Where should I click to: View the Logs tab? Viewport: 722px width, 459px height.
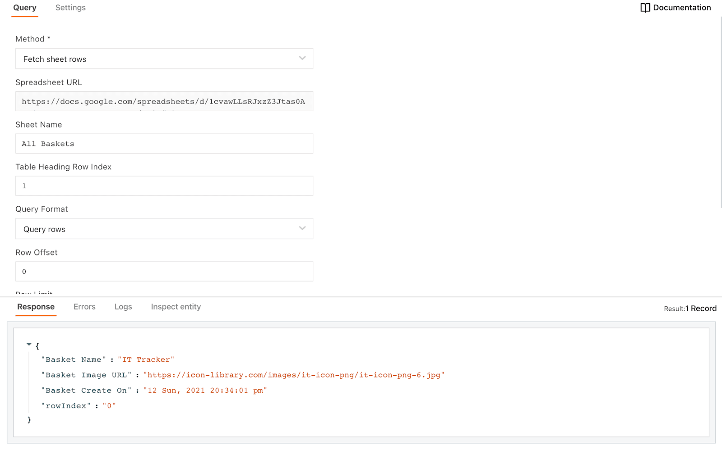(x=123, y=307)
